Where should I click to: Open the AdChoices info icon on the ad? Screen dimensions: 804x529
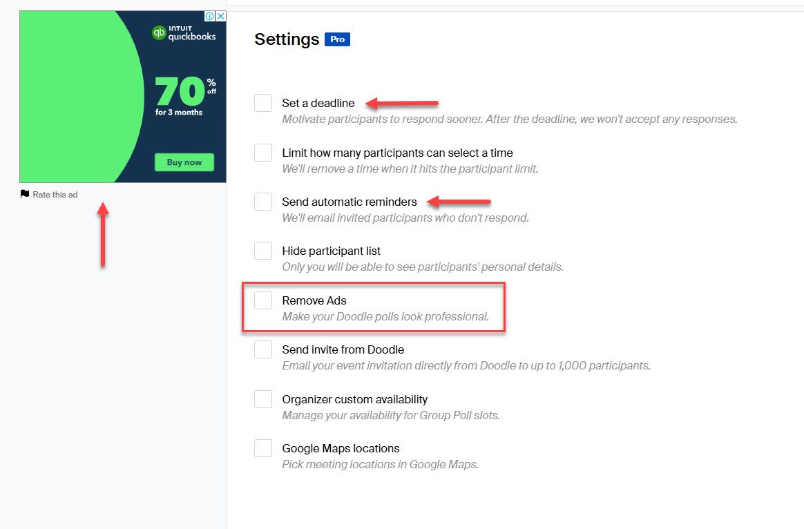point(212,16)
